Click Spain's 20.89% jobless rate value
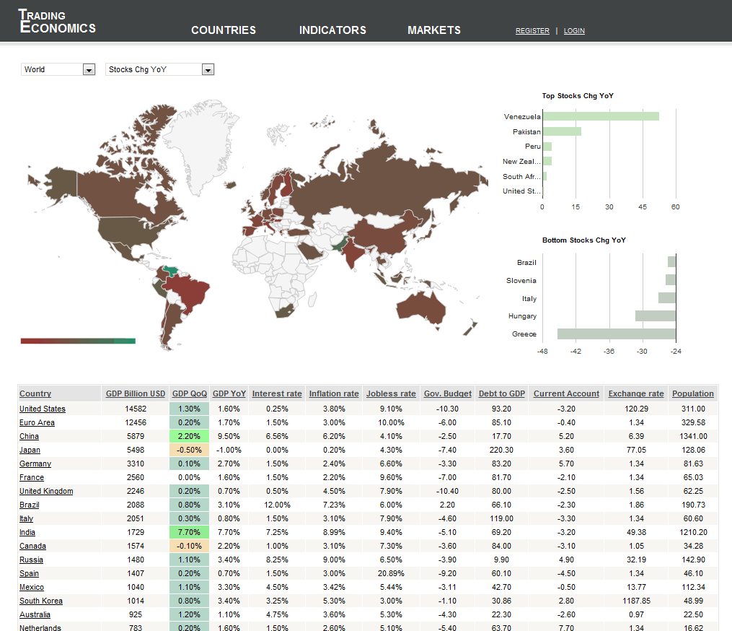This screenshot has width=732, height=631. (x=391, y=573)
